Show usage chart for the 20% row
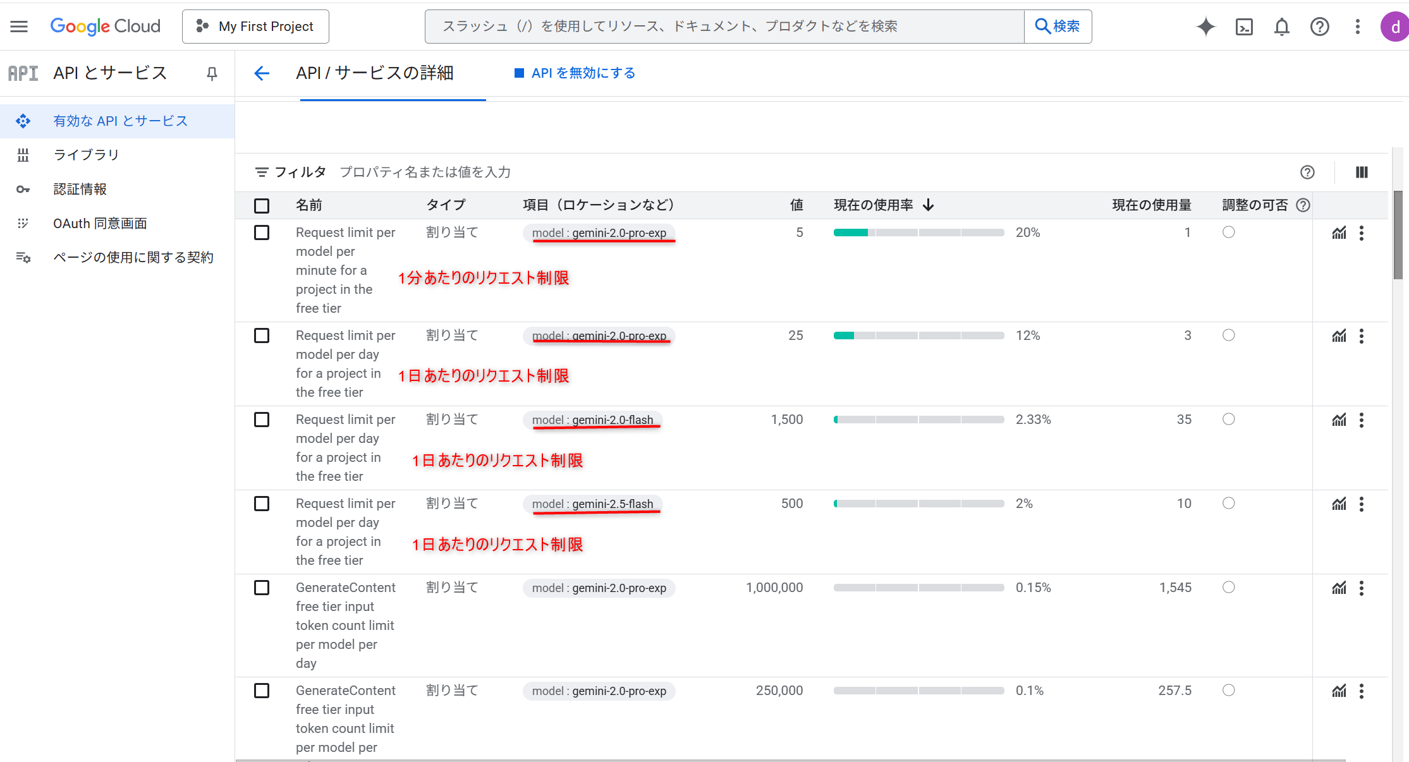This screenshot has height=762, width=1409. [1339, 233]
